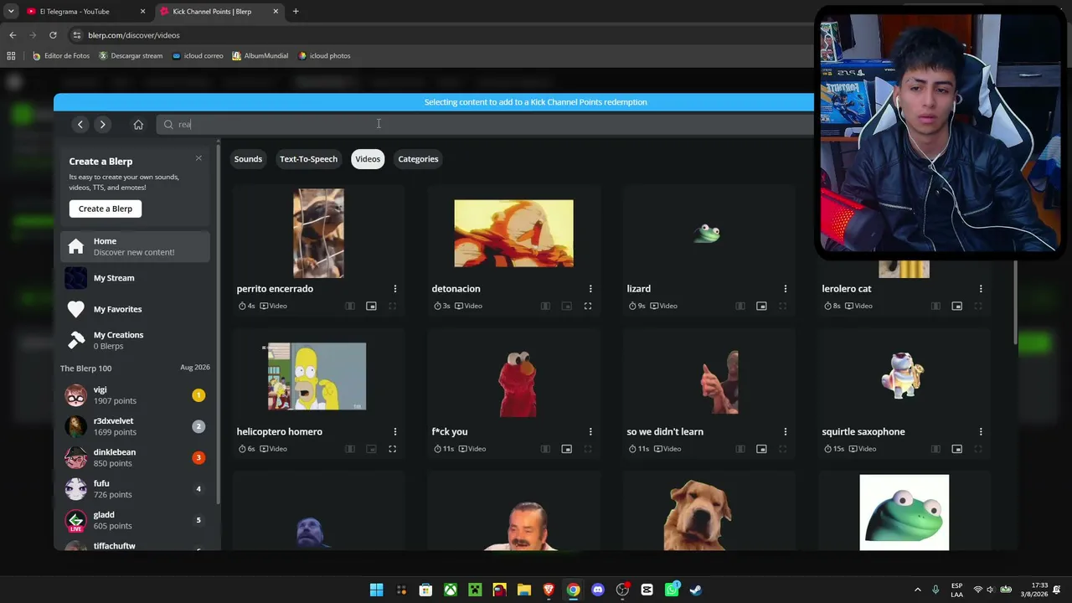The width and height of the screenshot is (1072, 603).
Task: Go forward with the Blerp forward arrow
Action: tap(102, 125)
